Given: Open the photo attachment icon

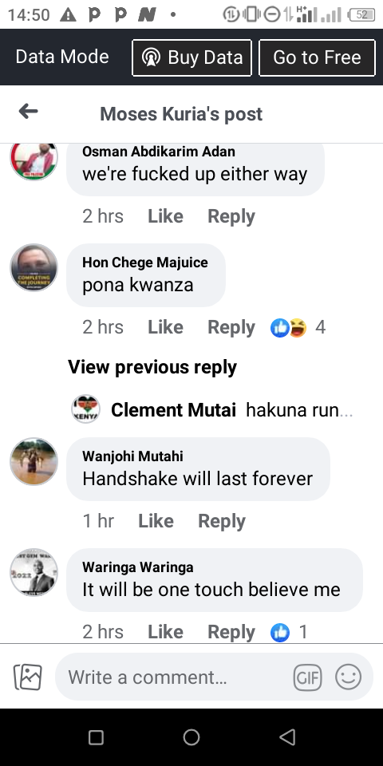Looking at the screenshot, I should pyautogui.click(x=28, y=677).
